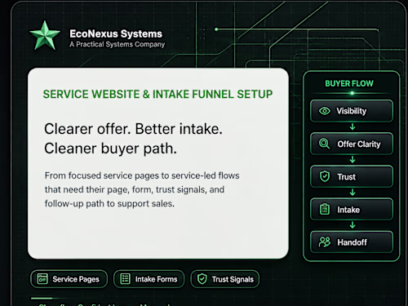
Task: Select the Handoff step in Buyer Flow
Action: click(x=352, y=242)
